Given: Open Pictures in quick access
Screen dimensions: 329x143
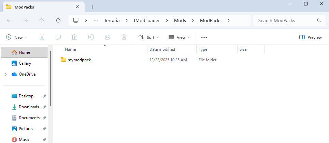Looking at the screenshot, I should click(x=24, y=129).
